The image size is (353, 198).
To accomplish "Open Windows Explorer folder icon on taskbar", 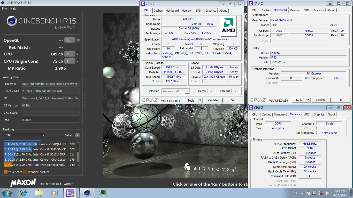I will click(x=39, y=193).
